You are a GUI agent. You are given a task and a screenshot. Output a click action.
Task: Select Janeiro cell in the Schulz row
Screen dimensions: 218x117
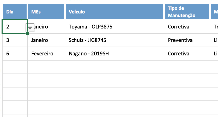pyautogui.click(x=46, y=40)
